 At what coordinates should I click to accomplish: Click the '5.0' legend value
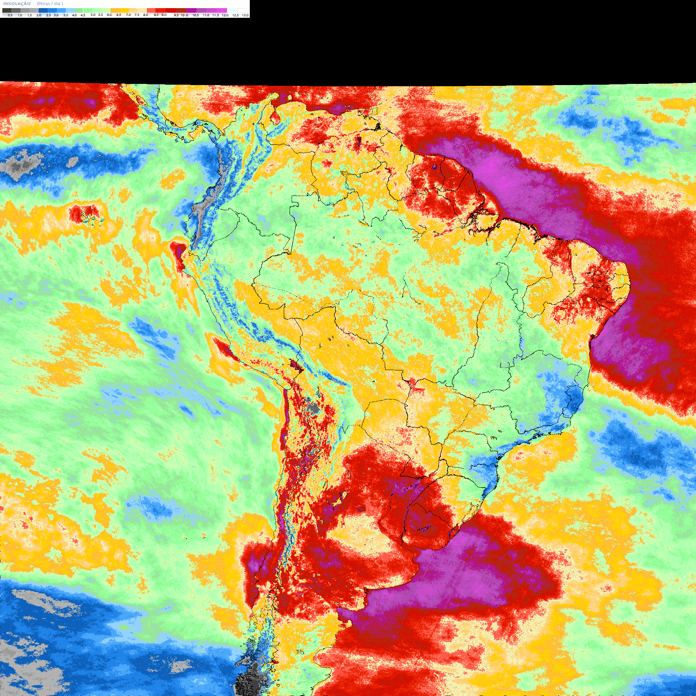point(93,15)
